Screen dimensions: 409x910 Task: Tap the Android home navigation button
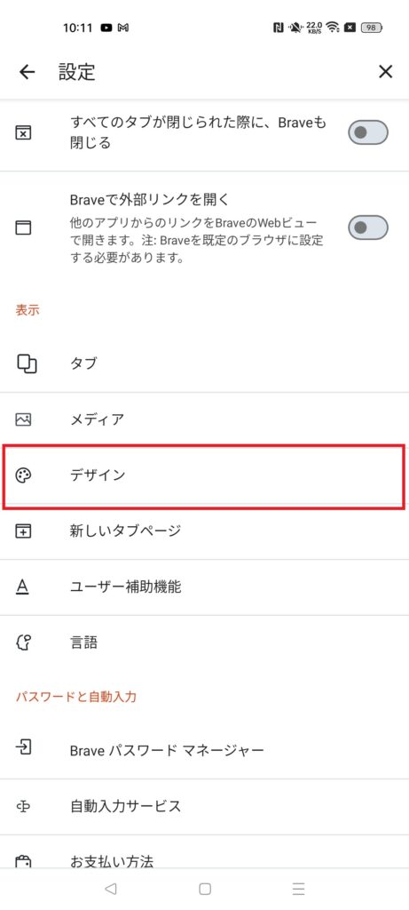204,889
